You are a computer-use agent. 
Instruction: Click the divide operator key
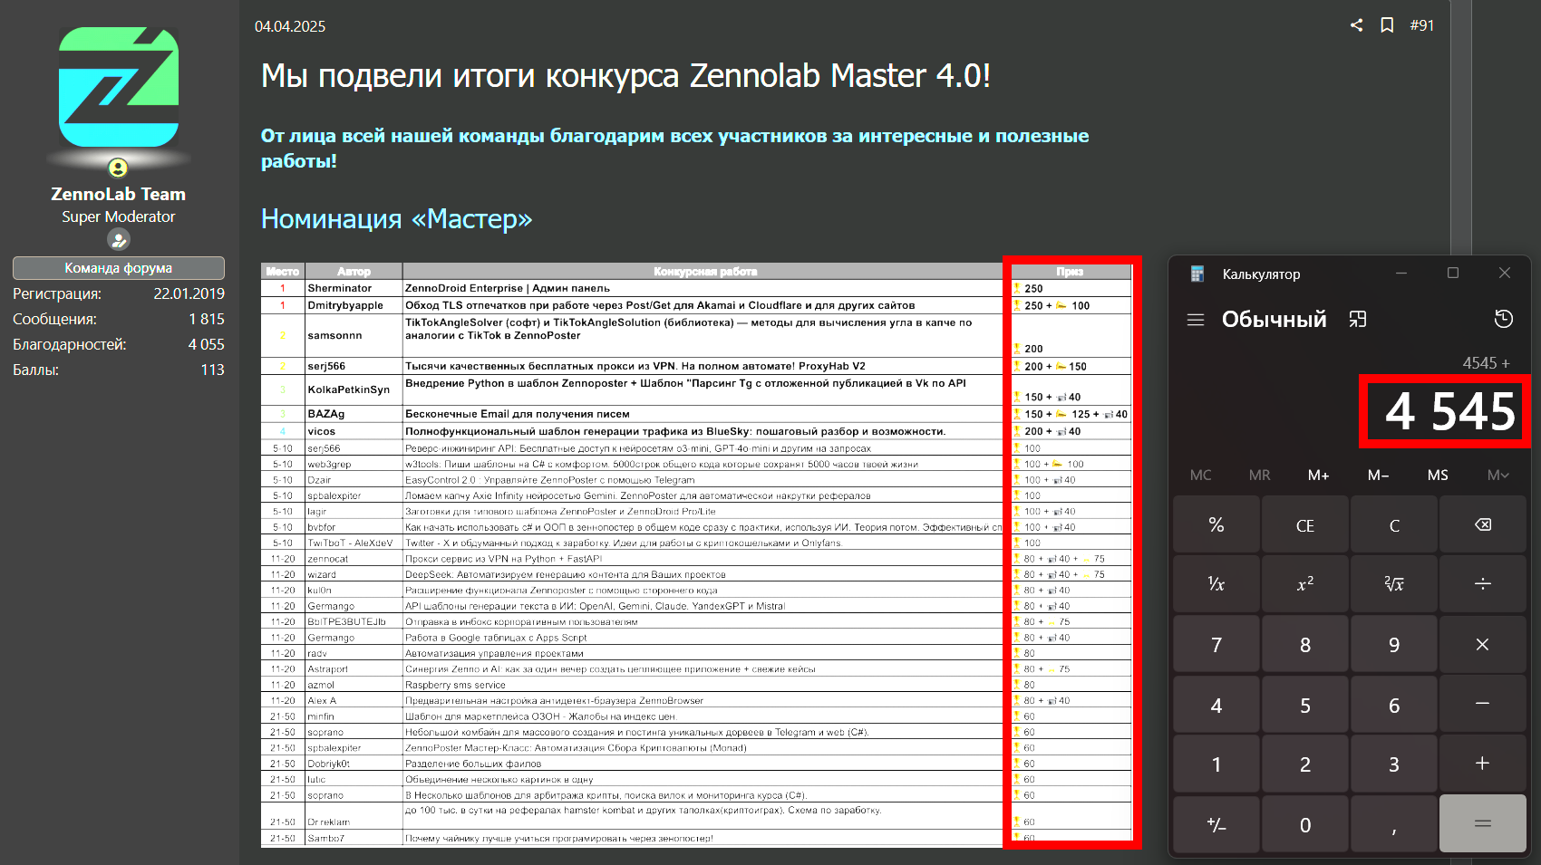[1483, 584]
